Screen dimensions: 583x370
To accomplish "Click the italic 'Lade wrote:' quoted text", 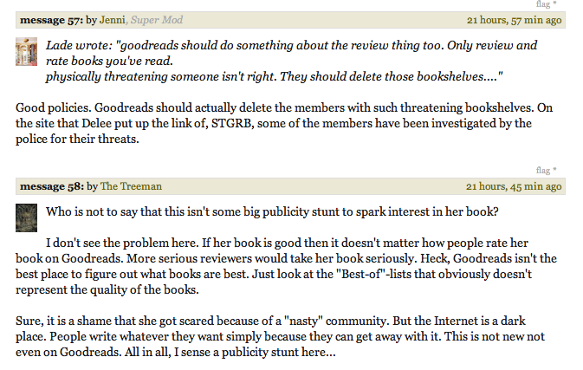I will click(79, 45).
